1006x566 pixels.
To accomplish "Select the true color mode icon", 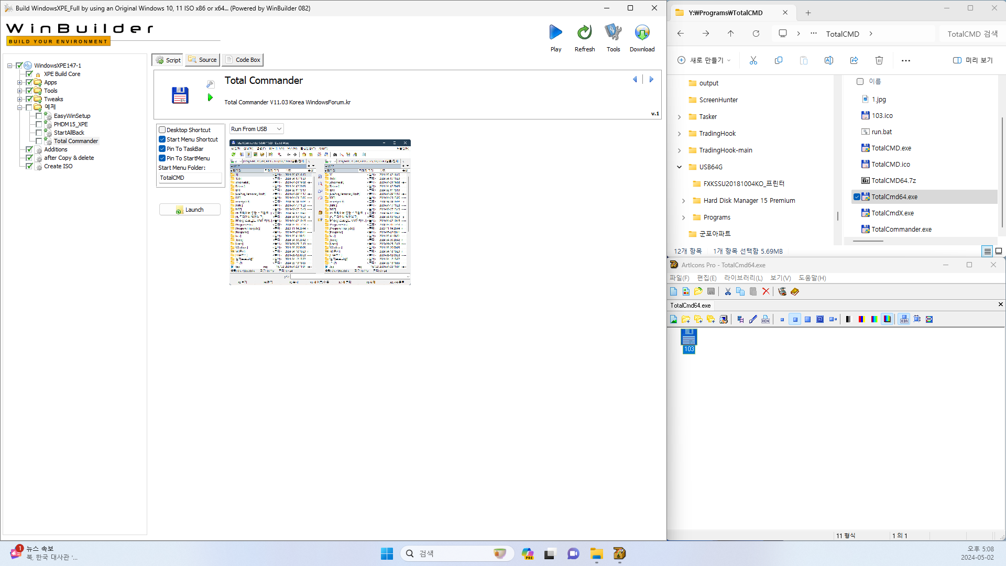I will tap(887, 319).
